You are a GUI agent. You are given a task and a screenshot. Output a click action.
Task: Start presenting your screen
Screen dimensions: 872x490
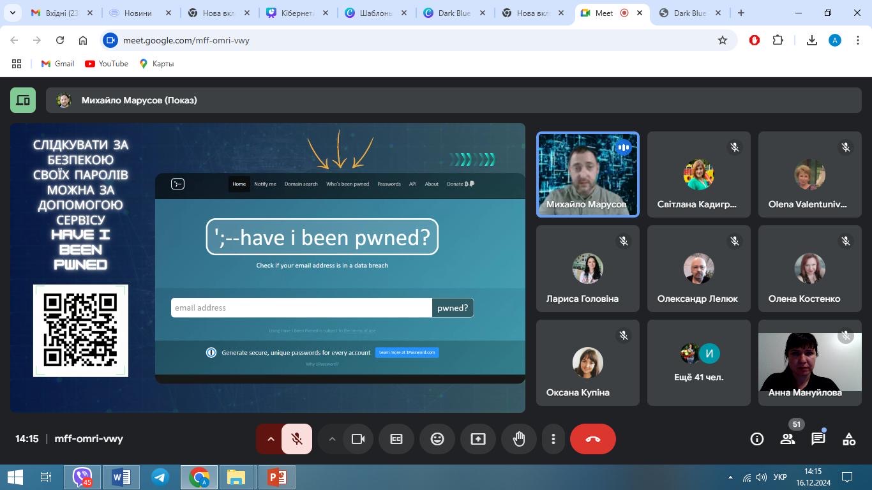(478, 439)
